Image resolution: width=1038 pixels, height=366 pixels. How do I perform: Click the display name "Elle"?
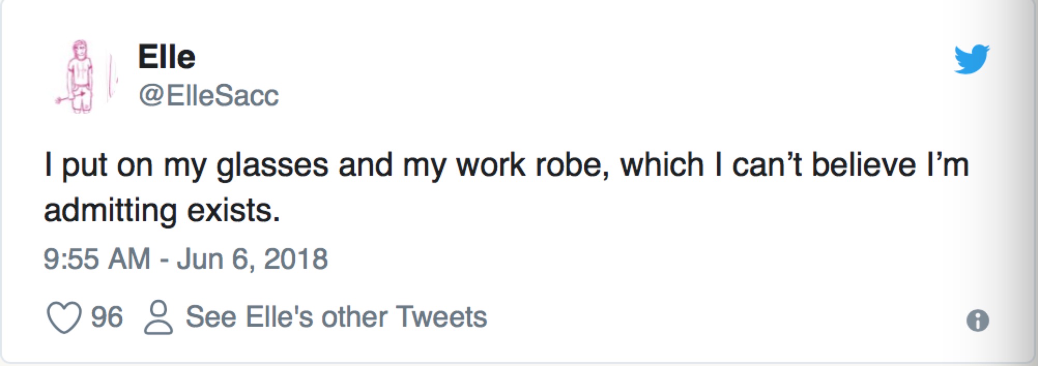coord(166,56)
